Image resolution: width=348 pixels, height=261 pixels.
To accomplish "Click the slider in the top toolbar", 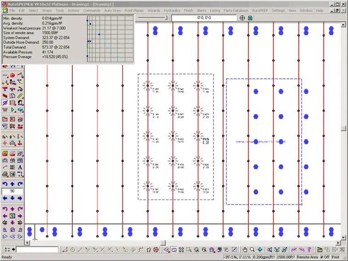I will click(152, 18).
